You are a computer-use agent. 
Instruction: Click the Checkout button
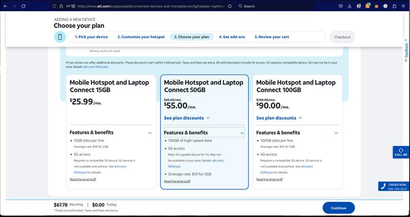(x=342, y=37)
